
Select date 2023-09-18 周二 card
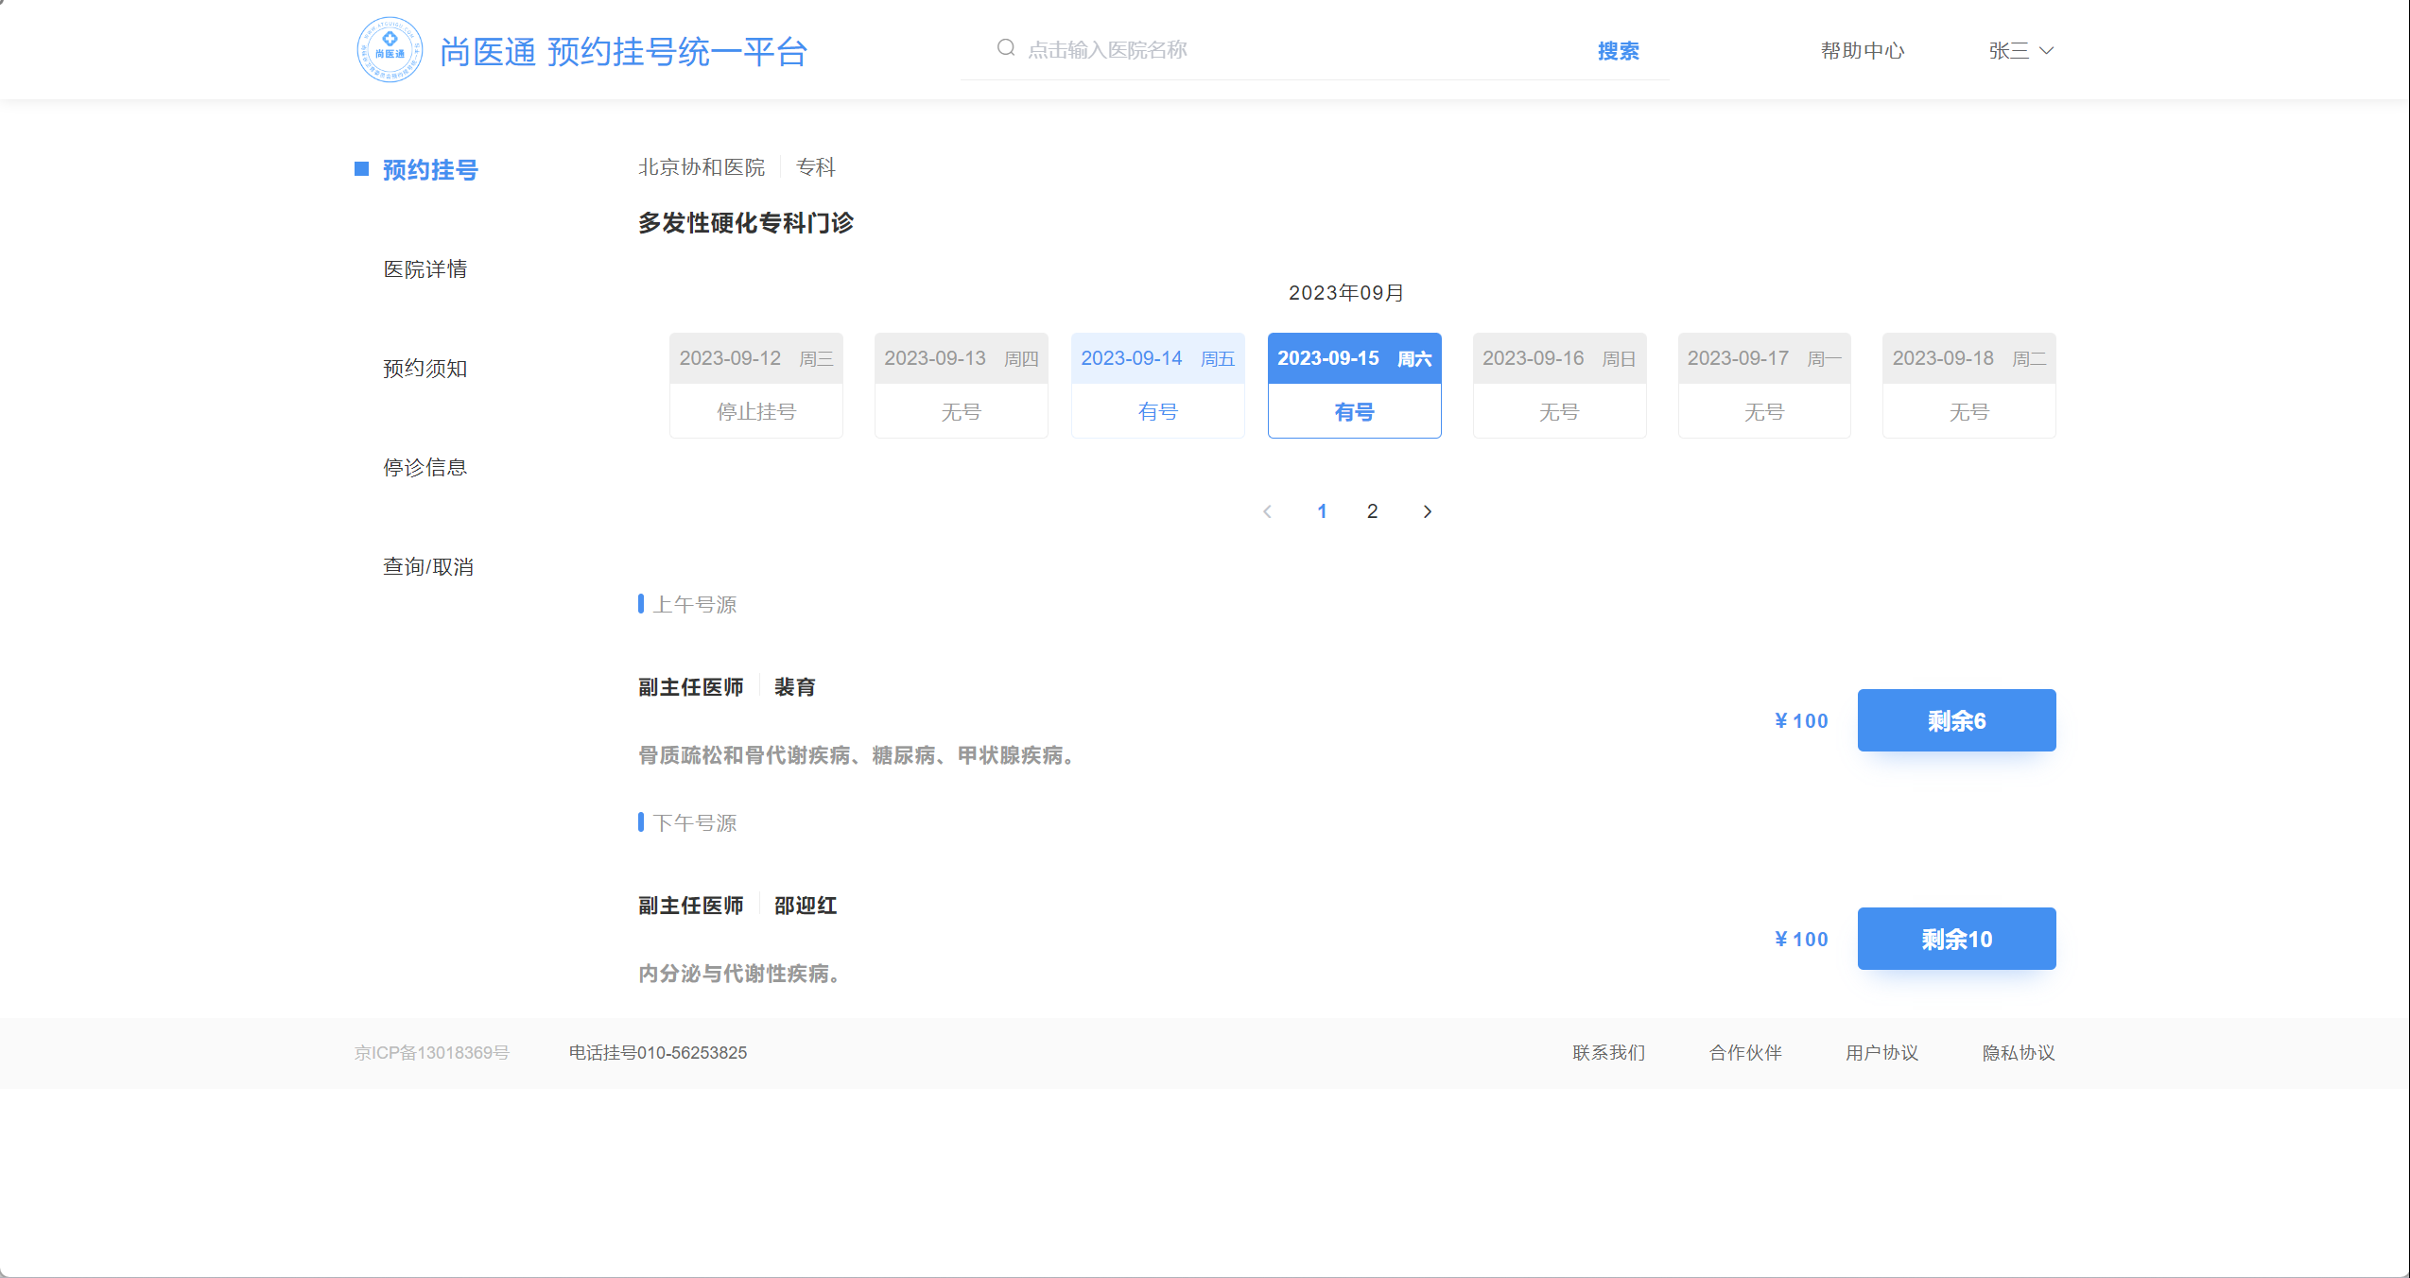pos(1969,386)
